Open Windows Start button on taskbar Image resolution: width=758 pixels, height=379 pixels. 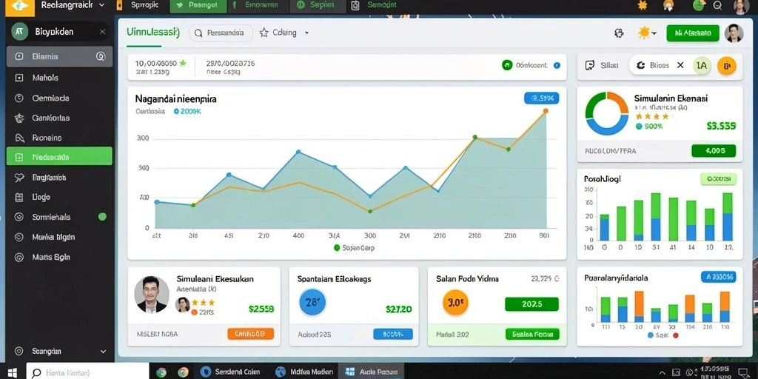point(12,372)
